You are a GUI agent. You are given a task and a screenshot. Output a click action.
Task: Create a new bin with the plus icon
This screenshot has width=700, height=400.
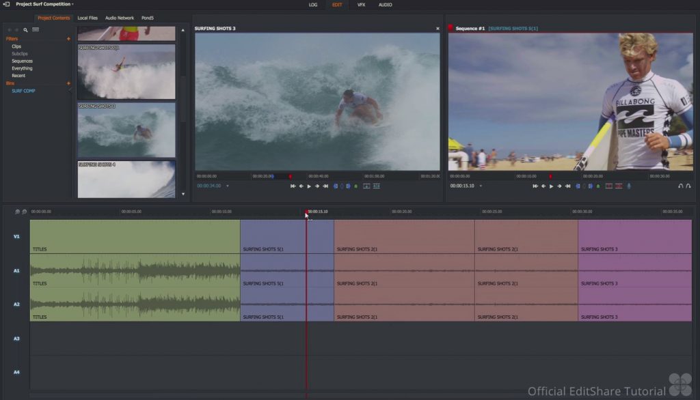point(68,83)
